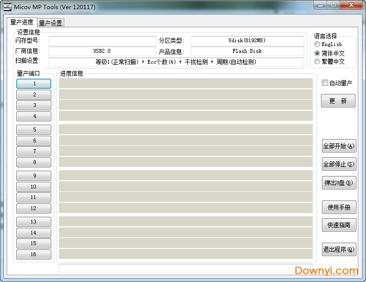Click production port button 11

(34, 197)
